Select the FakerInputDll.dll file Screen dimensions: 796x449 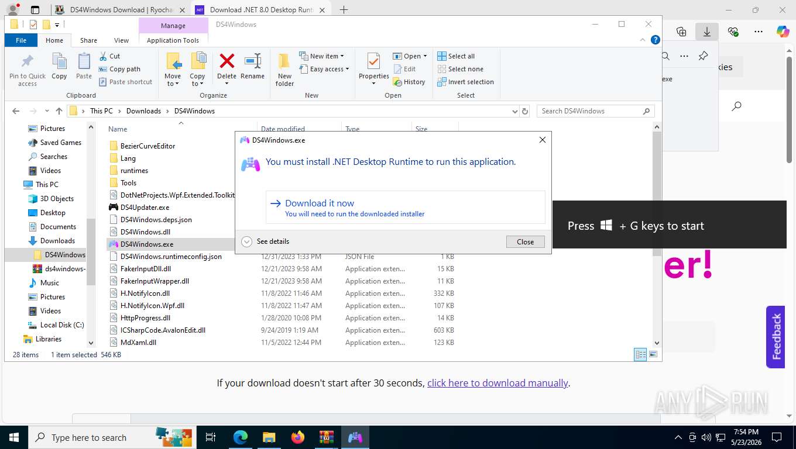pyautogui.click(x=146, y=269)
